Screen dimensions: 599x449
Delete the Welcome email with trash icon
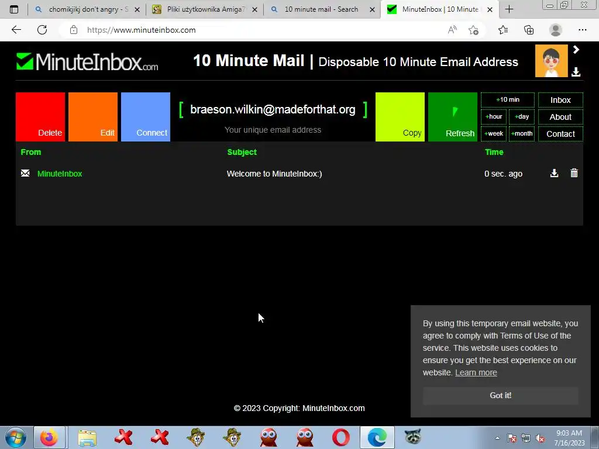tap(574, 173)
